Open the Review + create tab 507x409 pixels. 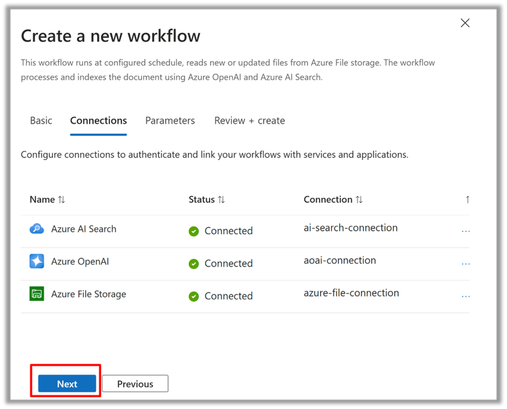point(250,121)
